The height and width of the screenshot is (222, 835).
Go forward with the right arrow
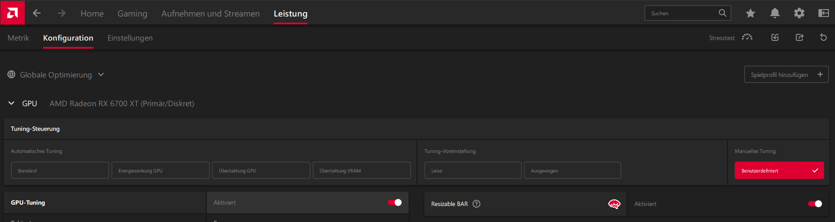pos(61,13)
